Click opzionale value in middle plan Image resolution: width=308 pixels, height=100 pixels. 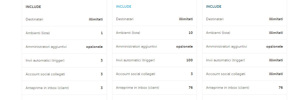(184, 47)
